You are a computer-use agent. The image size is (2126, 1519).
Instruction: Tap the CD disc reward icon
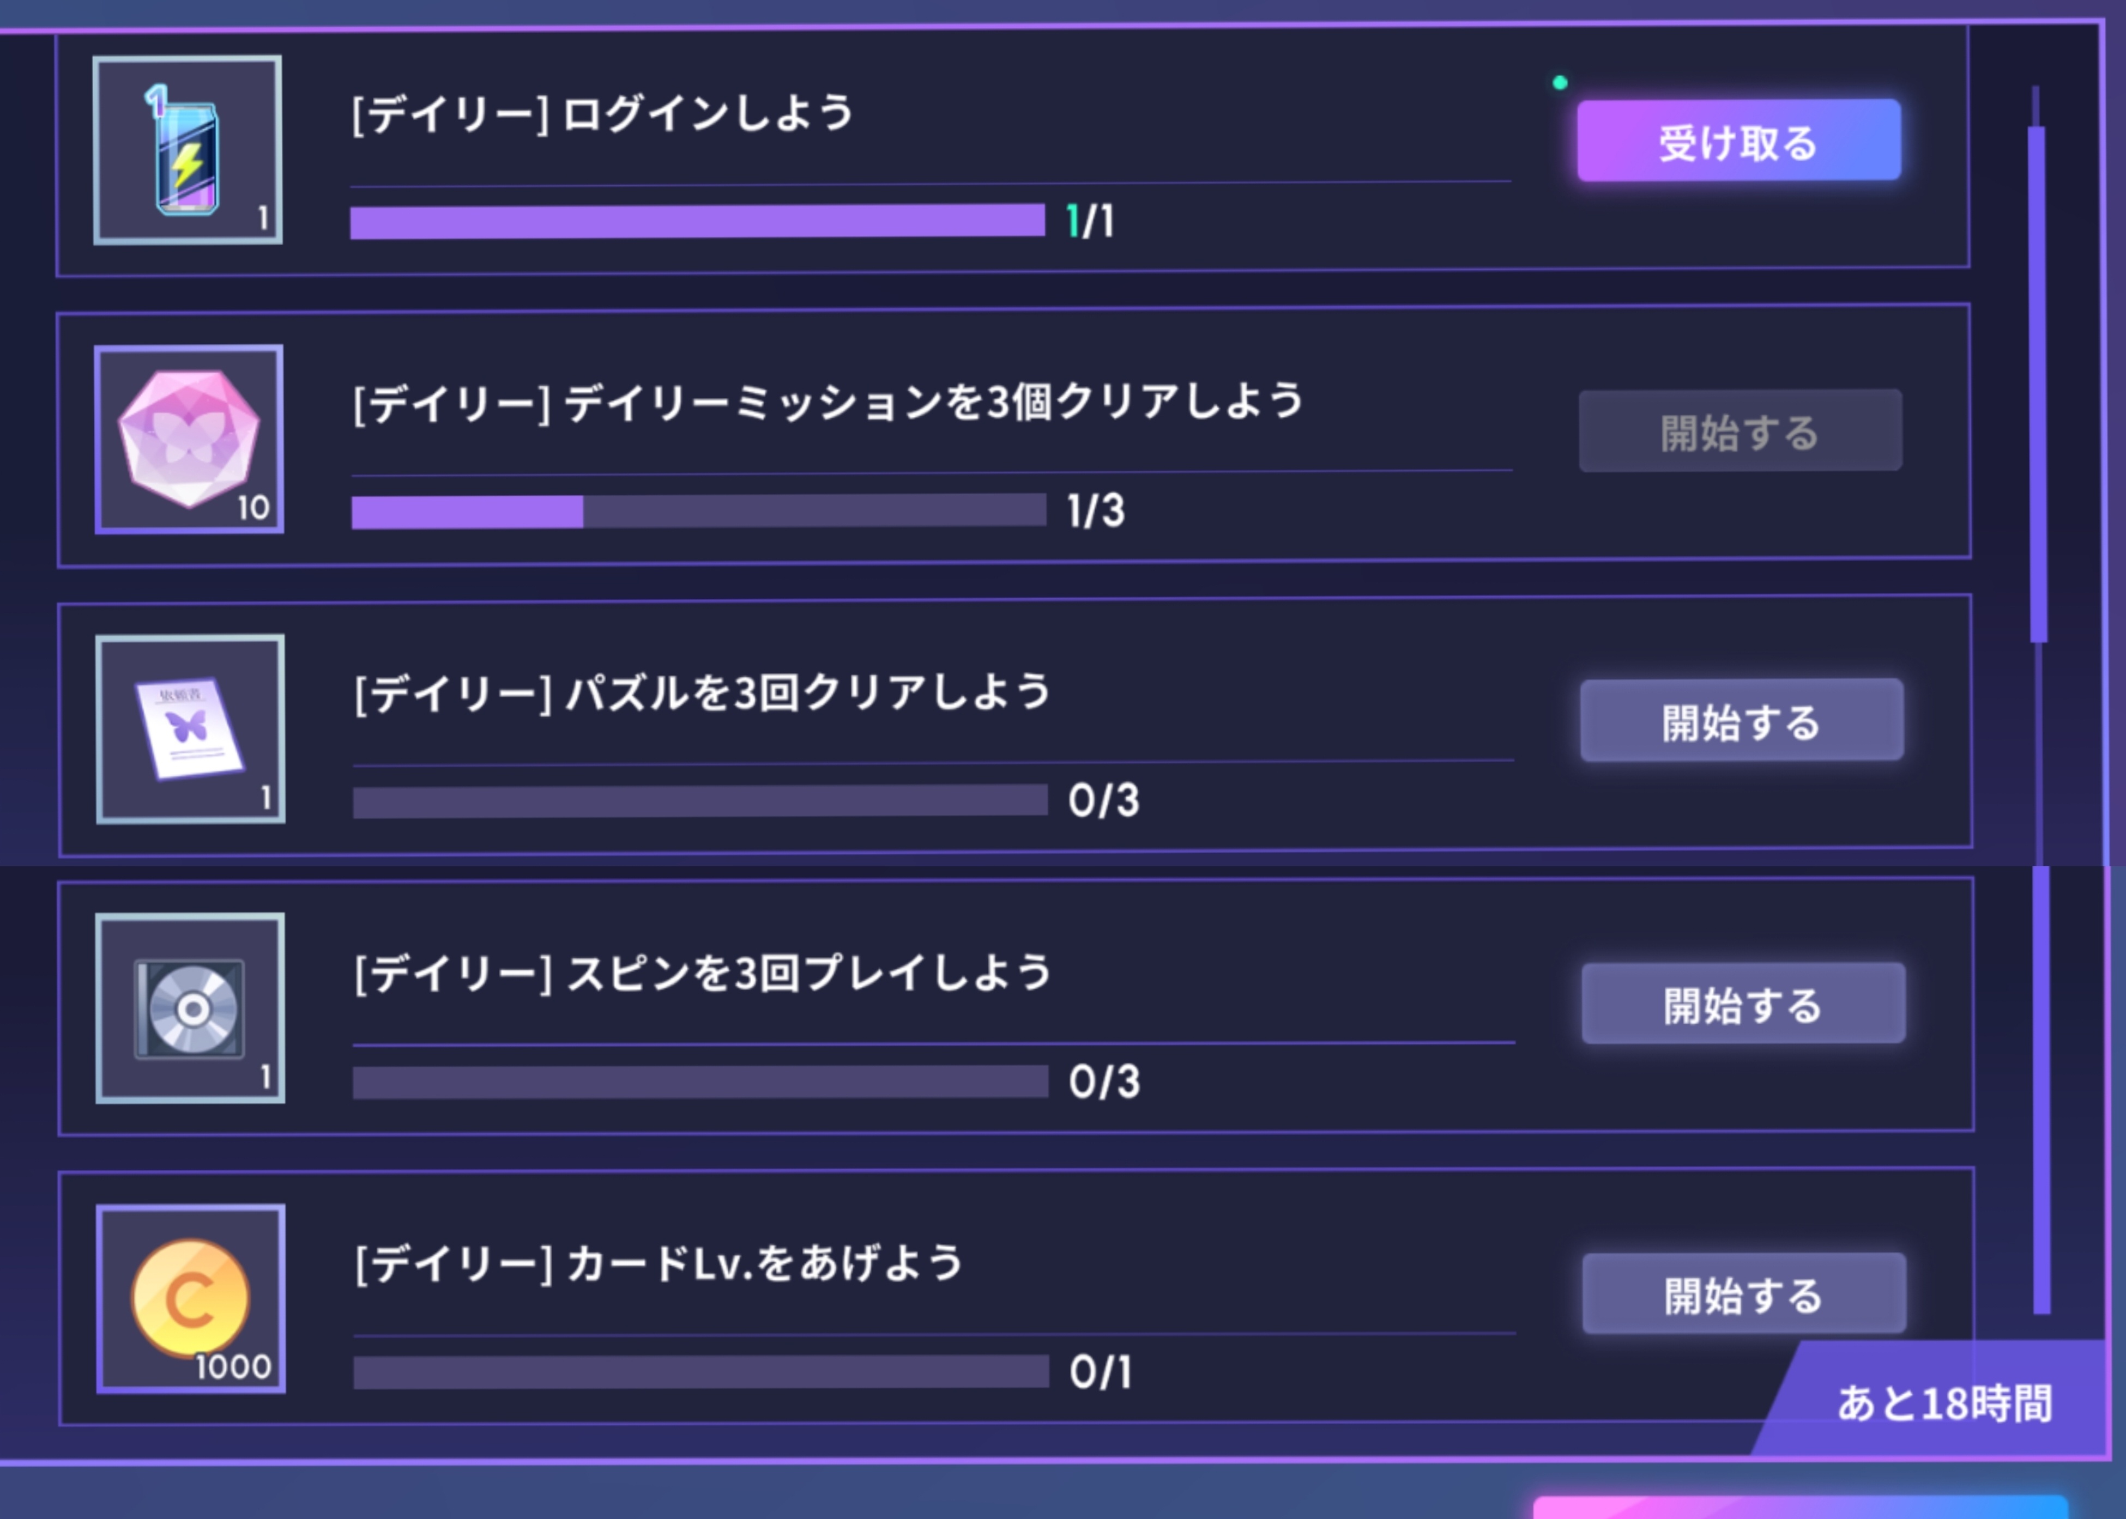coord(190,1008)
